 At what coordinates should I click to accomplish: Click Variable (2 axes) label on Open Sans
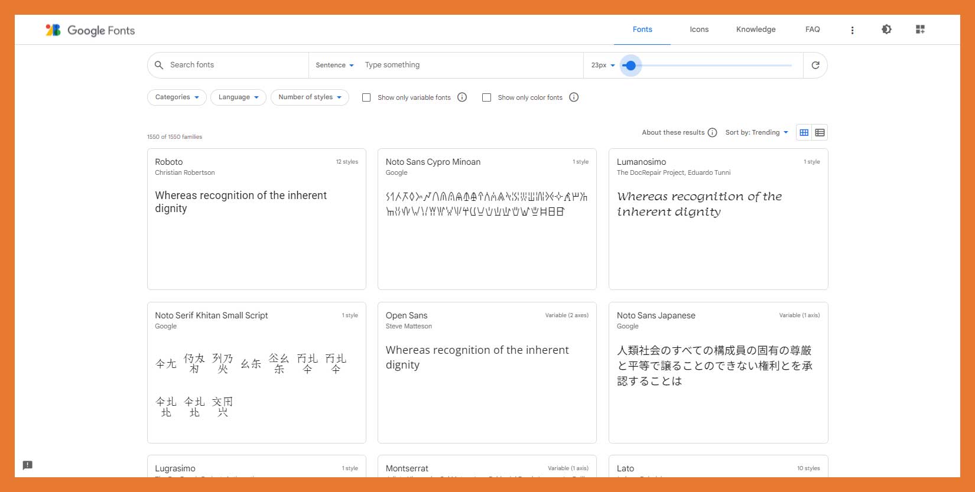567,315
